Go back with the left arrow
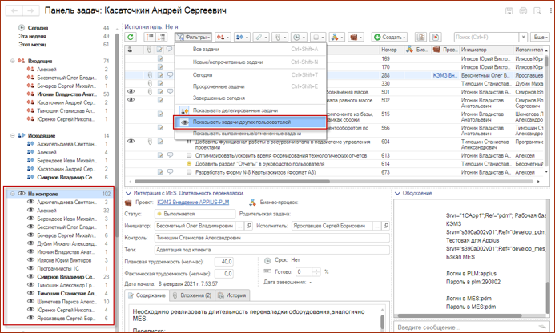The image size is (555, 333). (14, 10)
